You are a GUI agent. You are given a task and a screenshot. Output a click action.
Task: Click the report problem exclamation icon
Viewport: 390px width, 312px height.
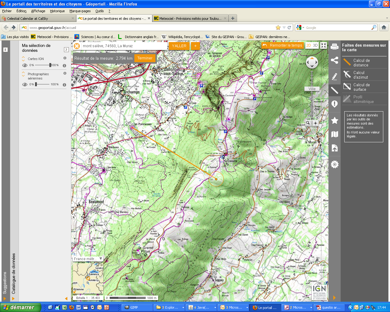click(335, 104)
